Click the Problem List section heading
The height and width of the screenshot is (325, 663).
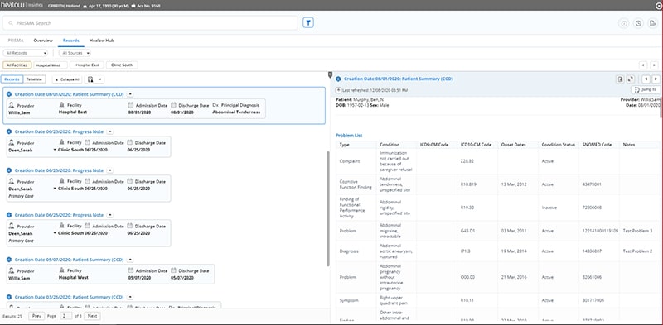349,136
